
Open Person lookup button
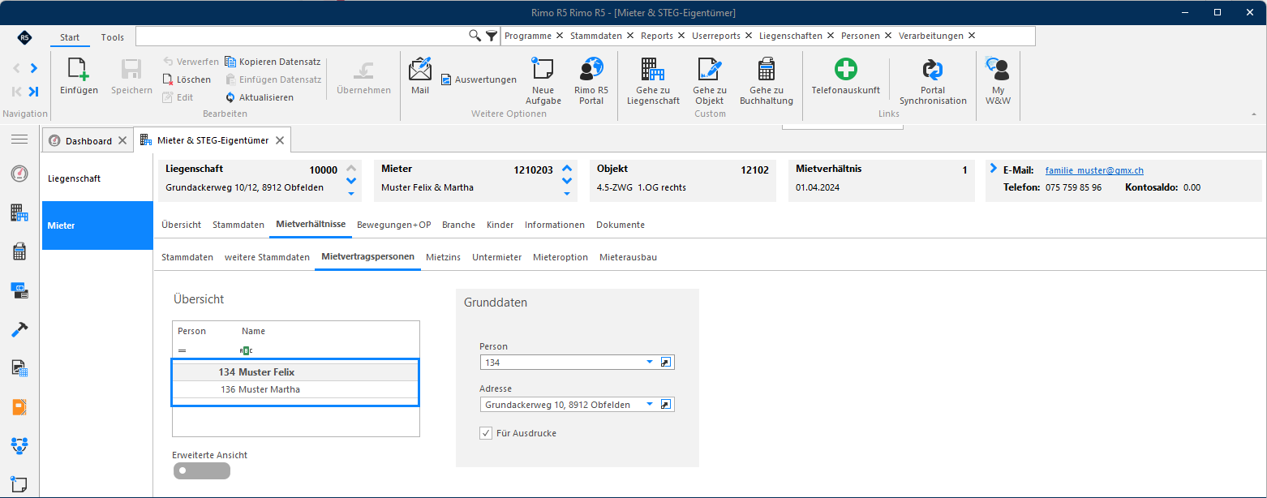[666, 363]
